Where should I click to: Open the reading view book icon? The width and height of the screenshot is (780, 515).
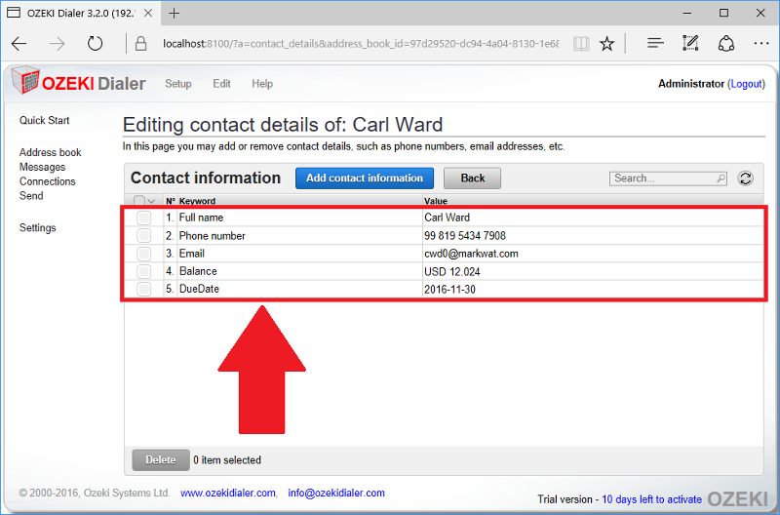pyautogui.click(x=581, y=44)
